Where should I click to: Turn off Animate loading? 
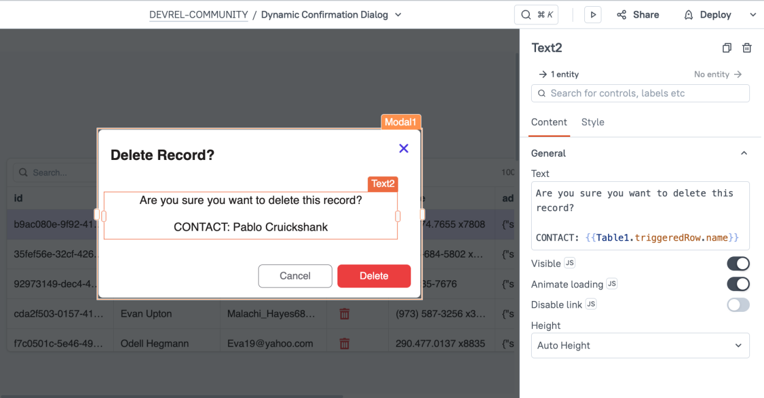click(x=738, y=284)
